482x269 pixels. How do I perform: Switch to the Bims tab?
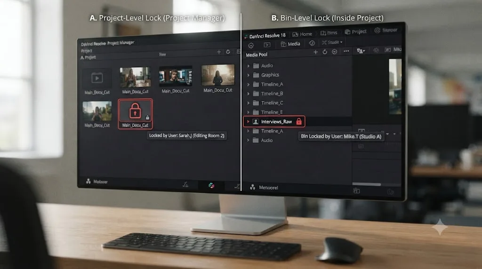click(329, 33)
